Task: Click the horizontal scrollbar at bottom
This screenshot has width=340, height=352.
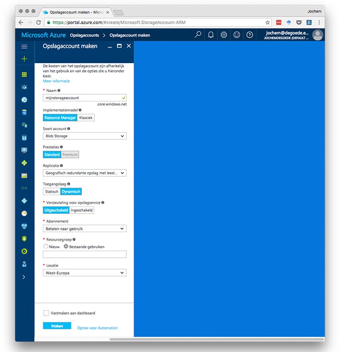Action: [x=217, y=339]
